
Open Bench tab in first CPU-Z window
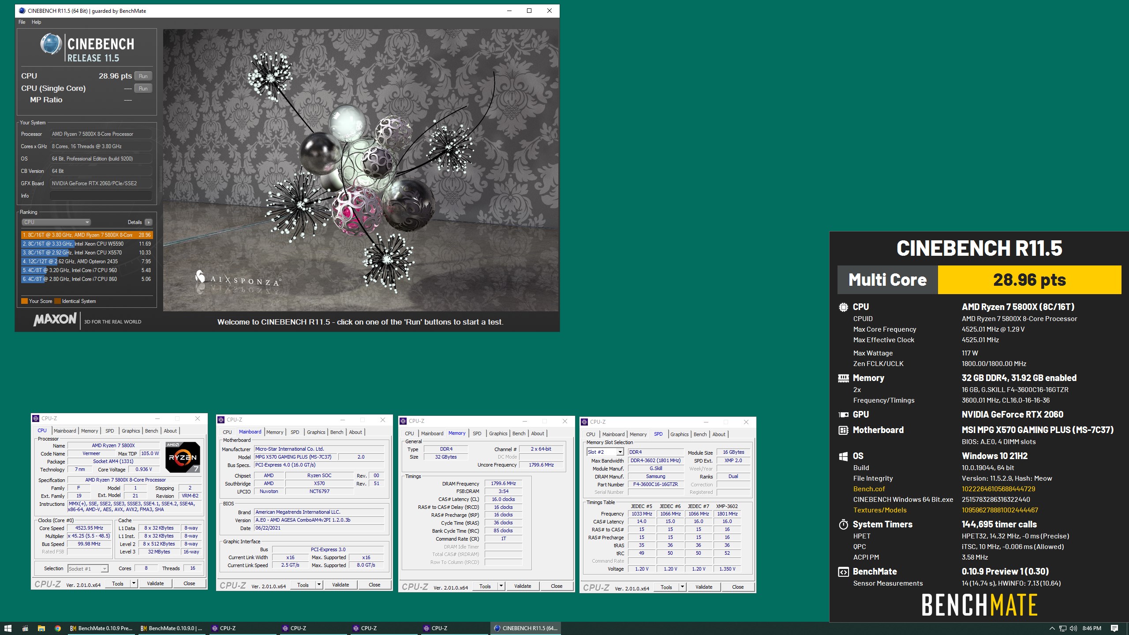pos(151,431)
